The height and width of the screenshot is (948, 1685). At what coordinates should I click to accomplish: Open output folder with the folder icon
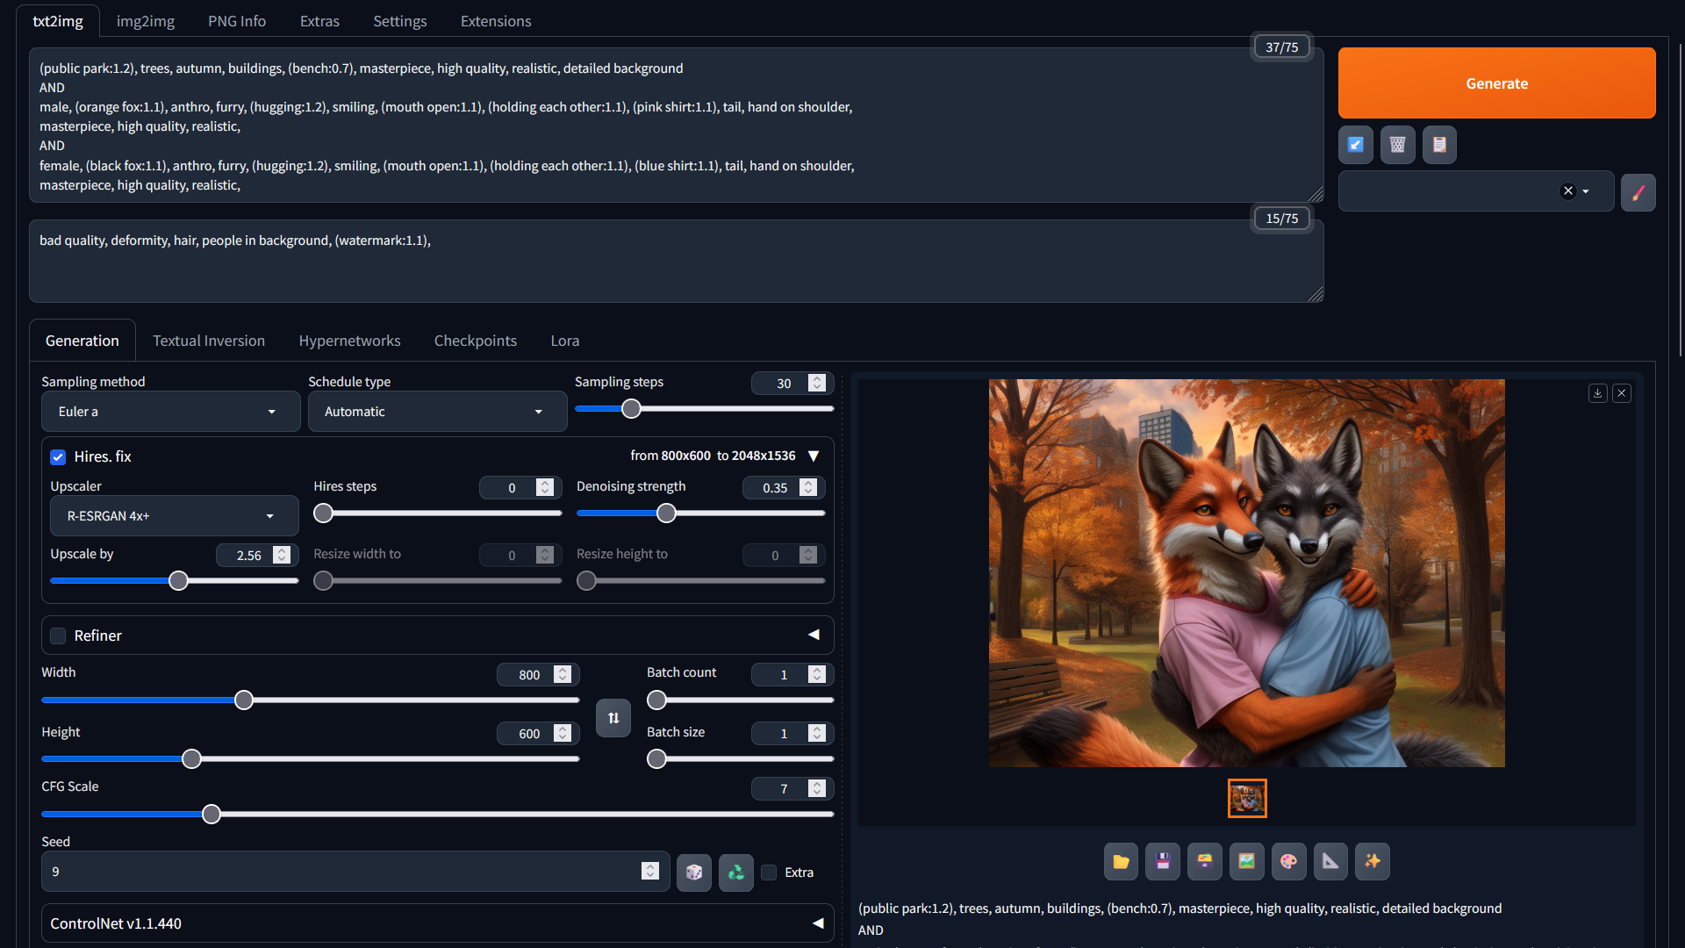click(x=1121, y=862)
